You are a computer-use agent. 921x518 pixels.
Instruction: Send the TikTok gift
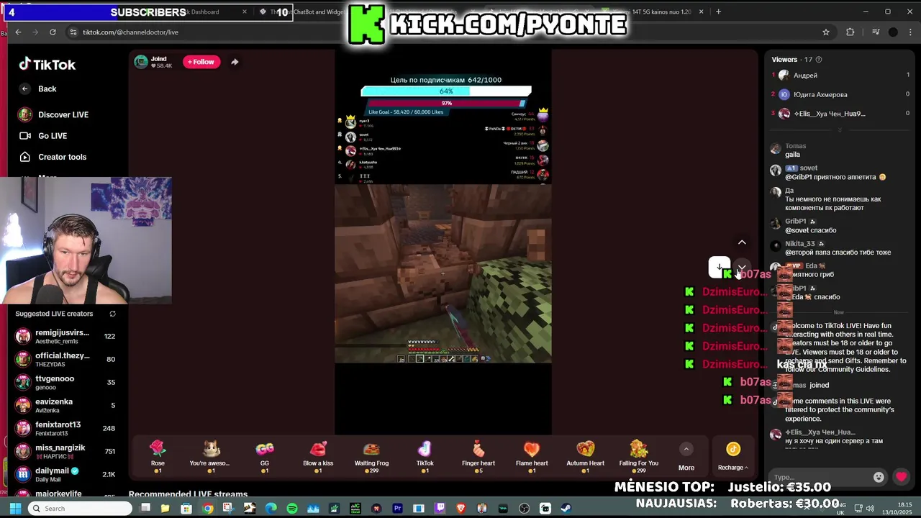(x=425, y=456)
